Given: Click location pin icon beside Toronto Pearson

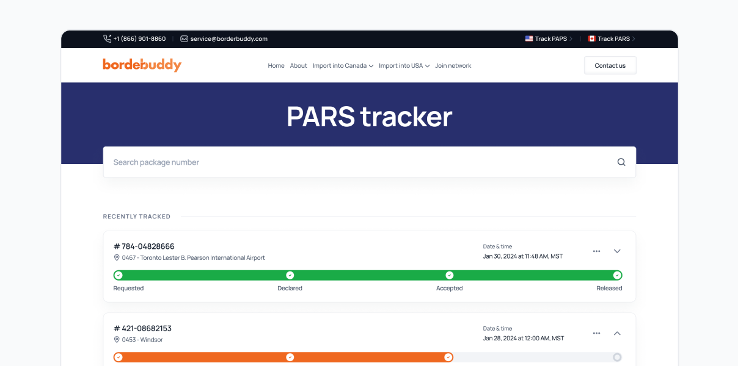Looking at the screenshot, I should tap(117, 257).
